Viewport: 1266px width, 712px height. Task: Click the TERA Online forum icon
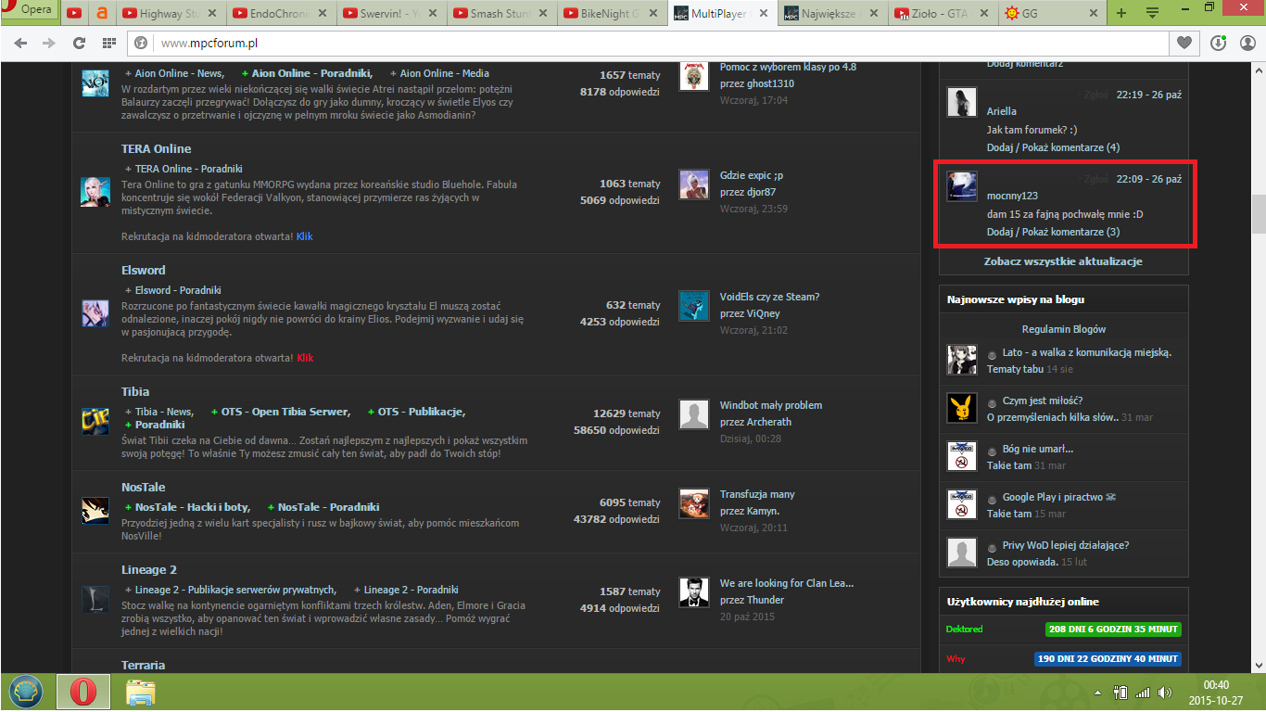pyautogui.click(x=95, y=190)
